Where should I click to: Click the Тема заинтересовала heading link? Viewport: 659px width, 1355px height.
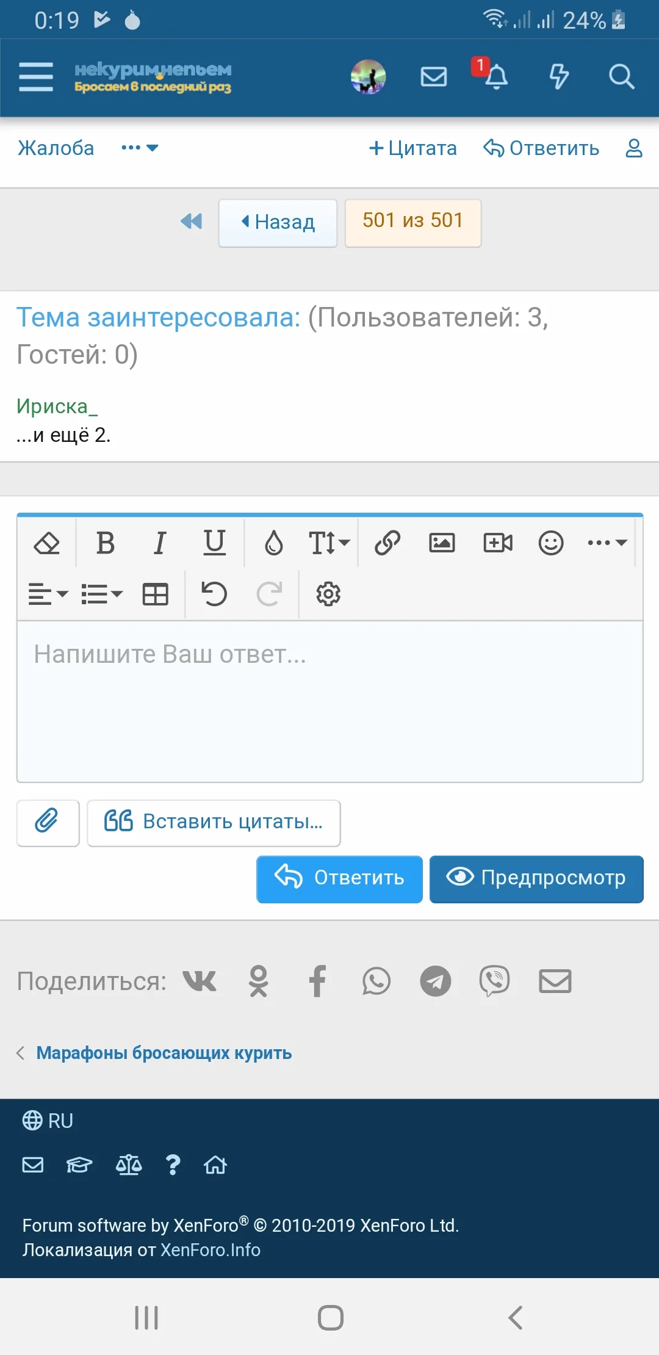159,317
